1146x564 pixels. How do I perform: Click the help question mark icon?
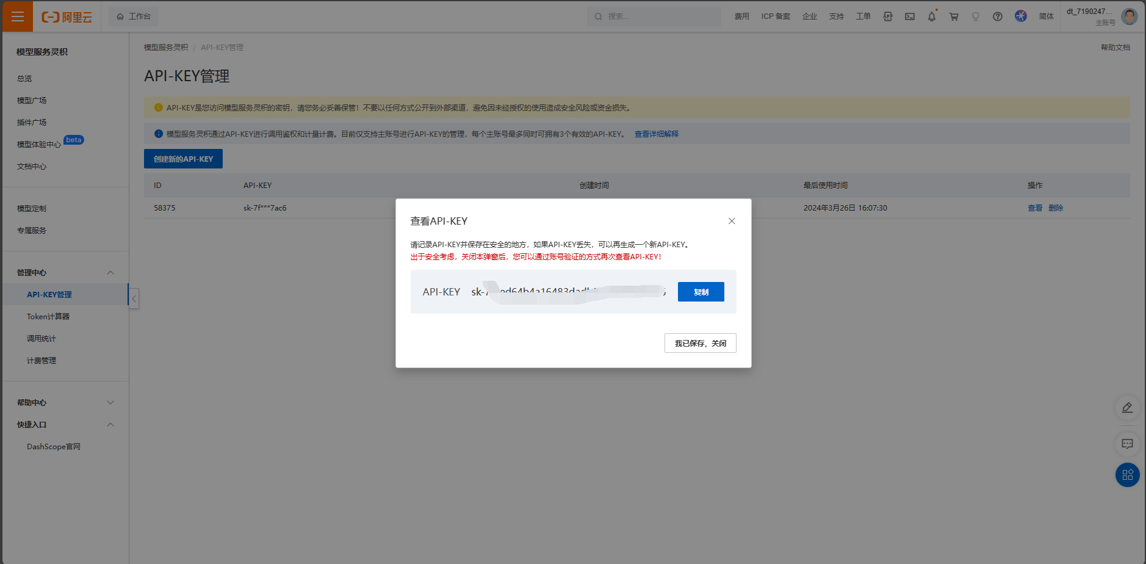pyautogui.click(x=998, y=16)
